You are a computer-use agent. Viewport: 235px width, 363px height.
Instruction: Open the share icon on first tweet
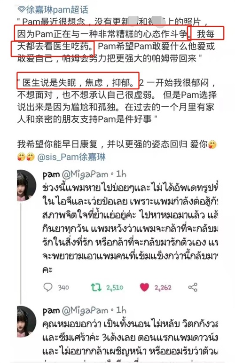coord(193,287)
